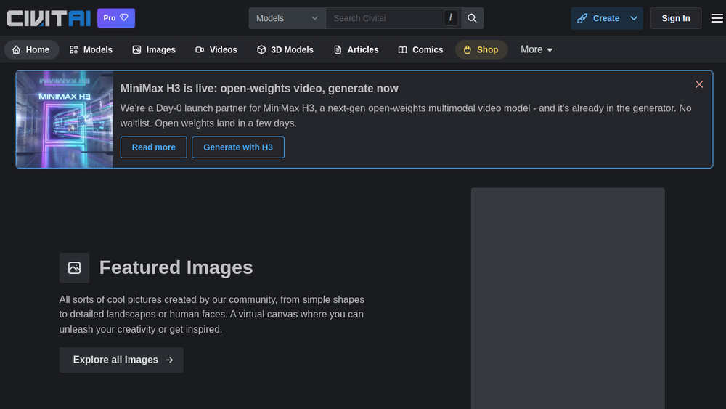Click the Explore all images button

[x=121, y=360]
